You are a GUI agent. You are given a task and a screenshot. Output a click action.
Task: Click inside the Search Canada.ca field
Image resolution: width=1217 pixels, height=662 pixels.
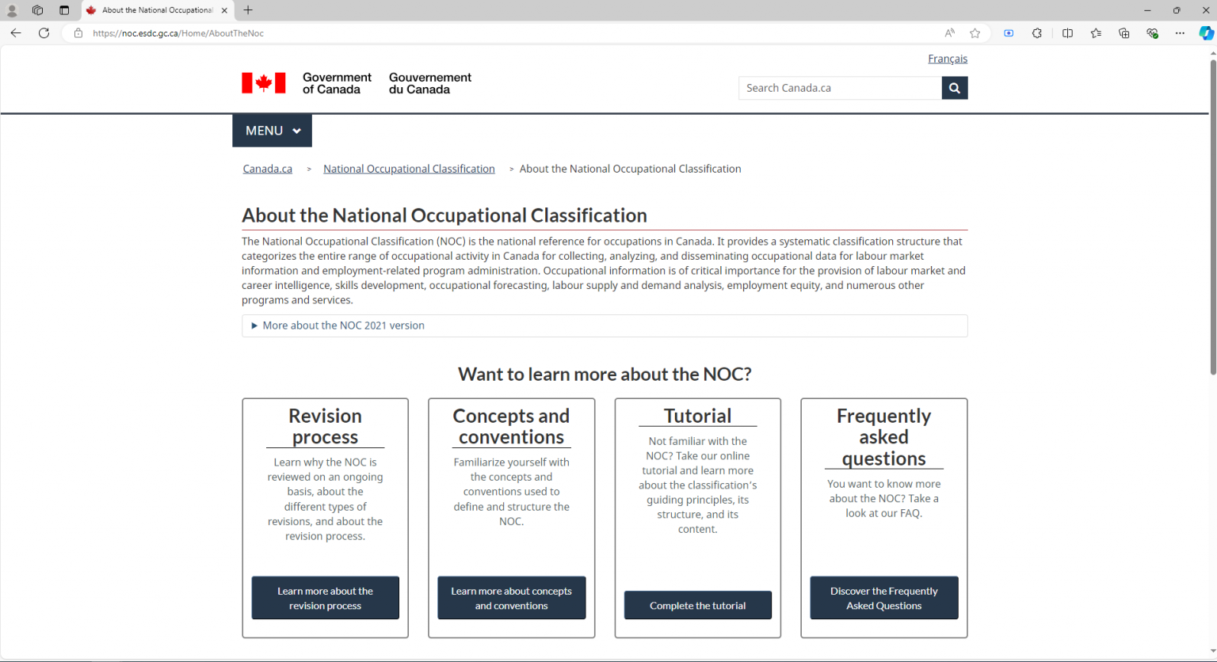(839, 88)
